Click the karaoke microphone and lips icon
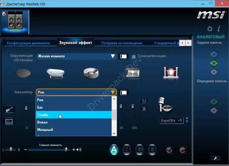The height and width of the screenshot is (166, 229). pos(165,105)
